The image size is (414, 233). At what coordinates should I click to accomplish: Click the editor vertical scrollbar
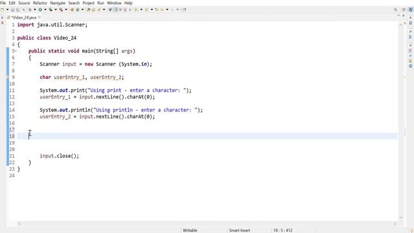pyautogui.click(x=401, y=122)
